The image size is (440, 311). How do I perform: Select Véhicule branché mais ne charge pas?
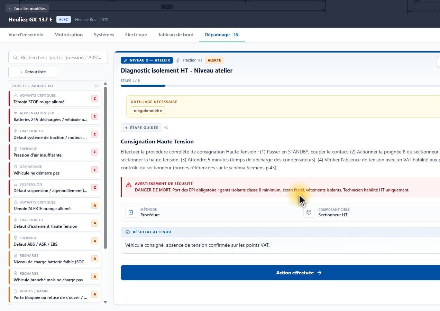pyautogui.click(x=55, y=276)
